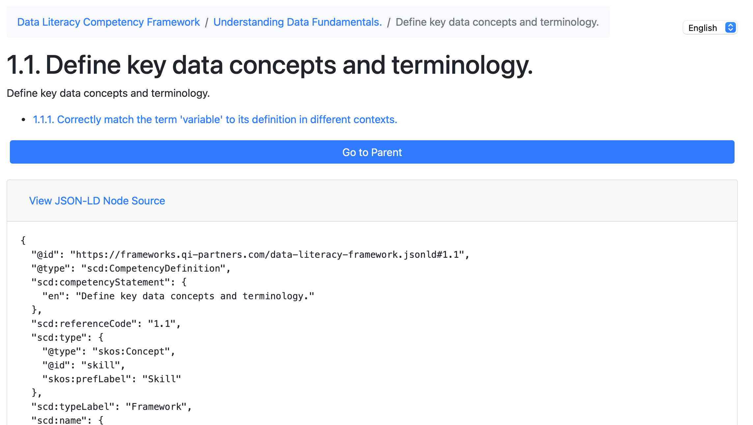Click the blue chevron icon on language selector

point(730,28)
